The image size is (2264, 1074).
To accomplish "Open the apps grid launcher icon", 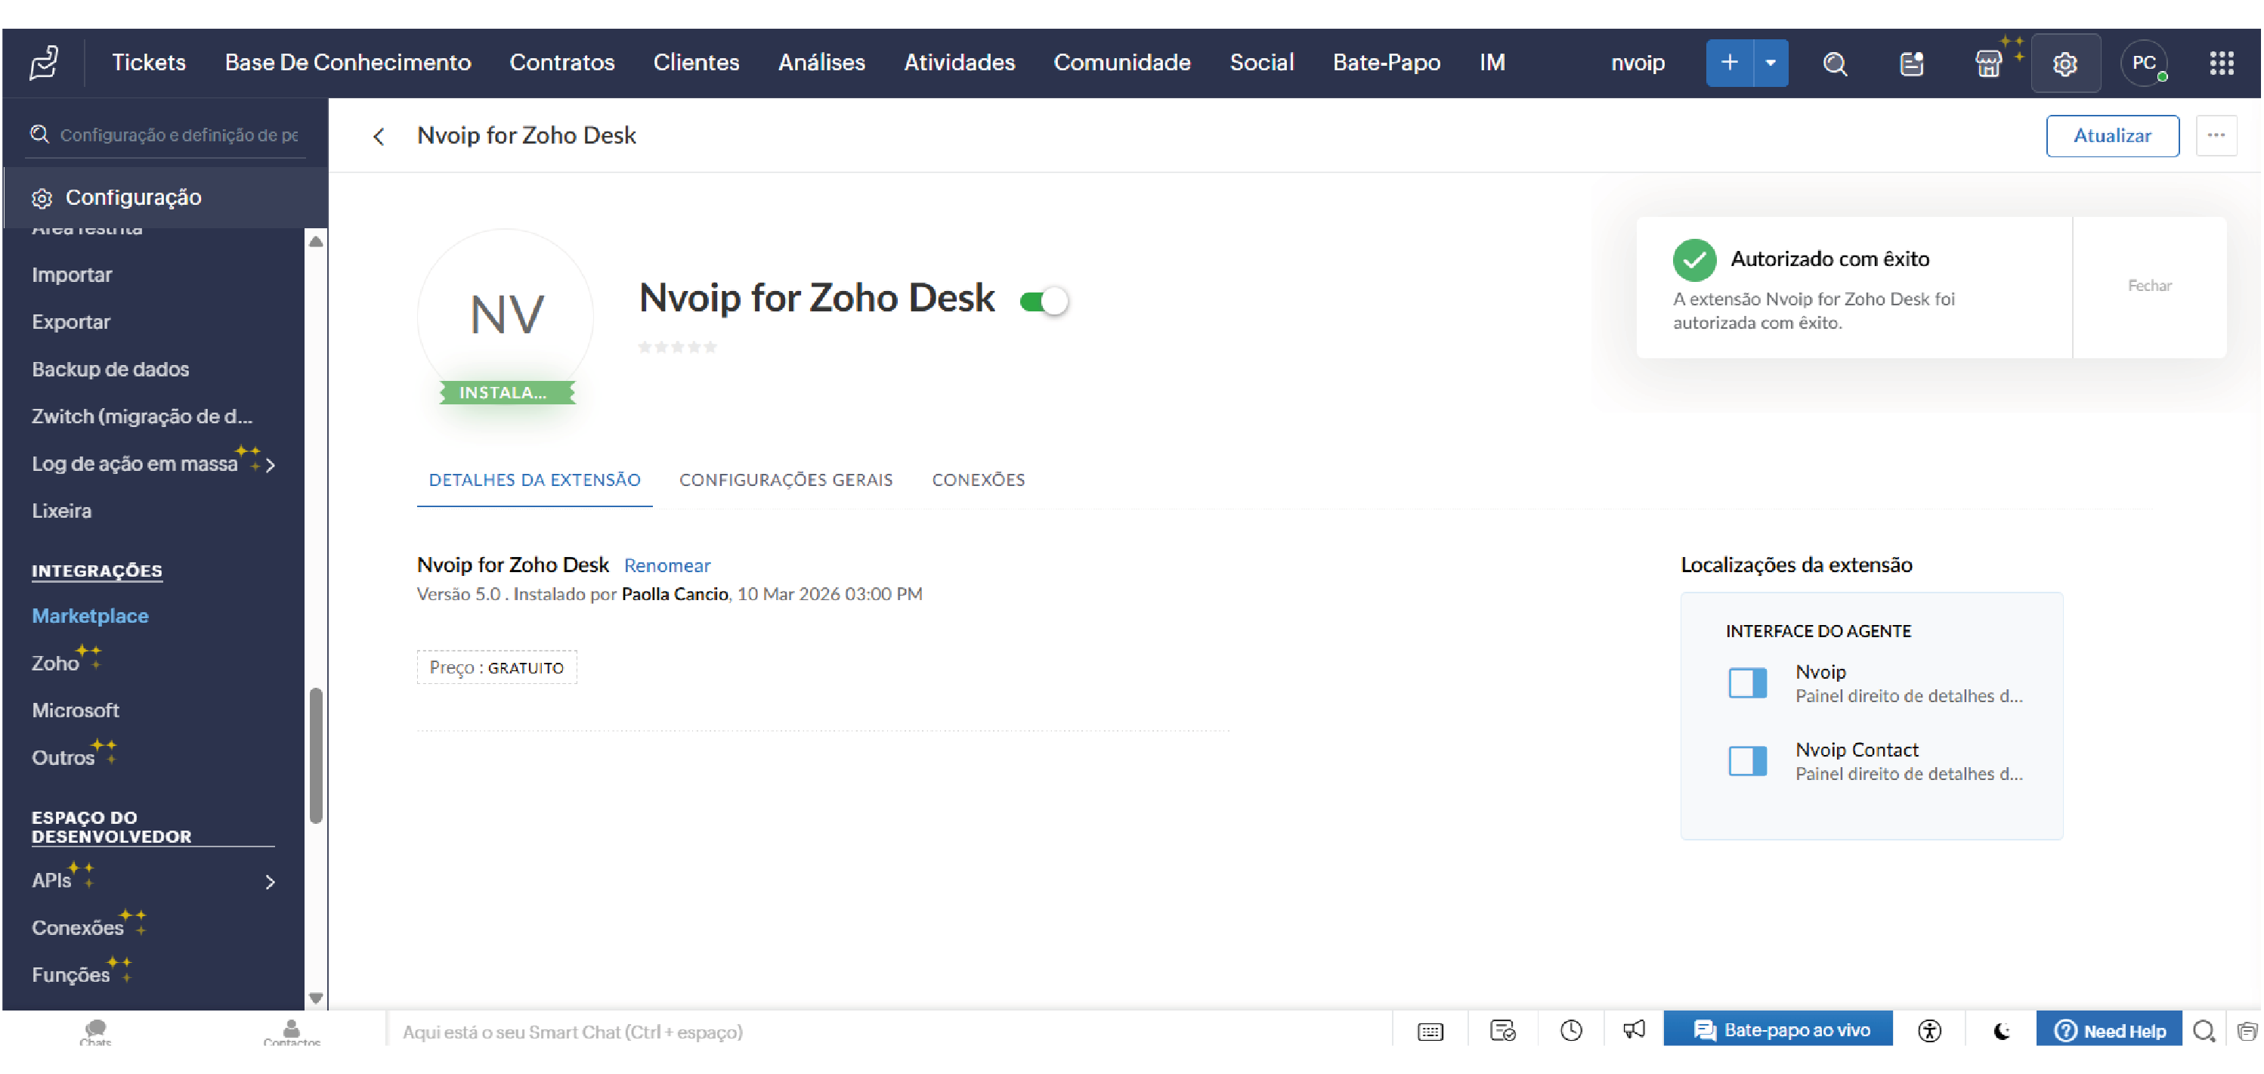I will [x=2221, y=63].
